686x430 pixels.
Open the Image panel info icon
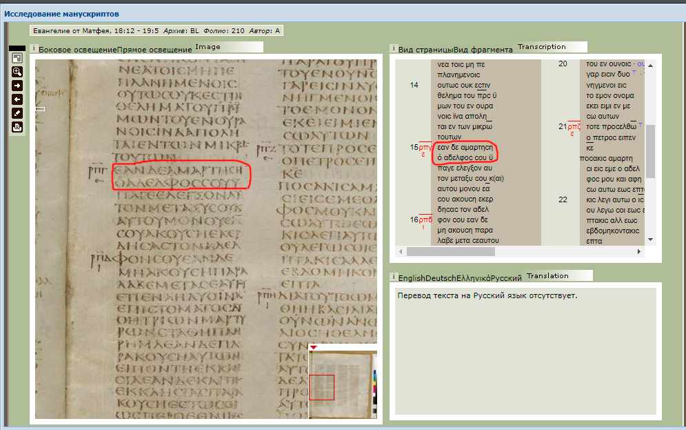click(x=34, y=48)
